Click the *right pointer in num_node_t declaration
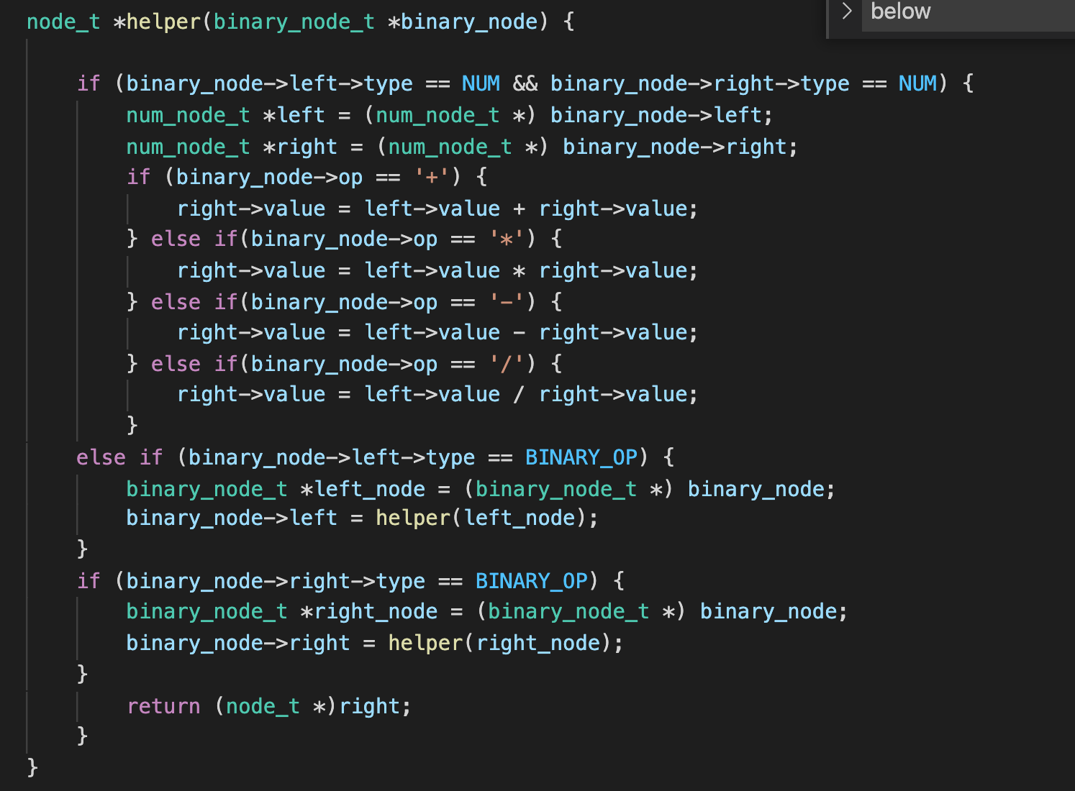The width and height of the screenshot is (1075, 791). click(300, 147)
